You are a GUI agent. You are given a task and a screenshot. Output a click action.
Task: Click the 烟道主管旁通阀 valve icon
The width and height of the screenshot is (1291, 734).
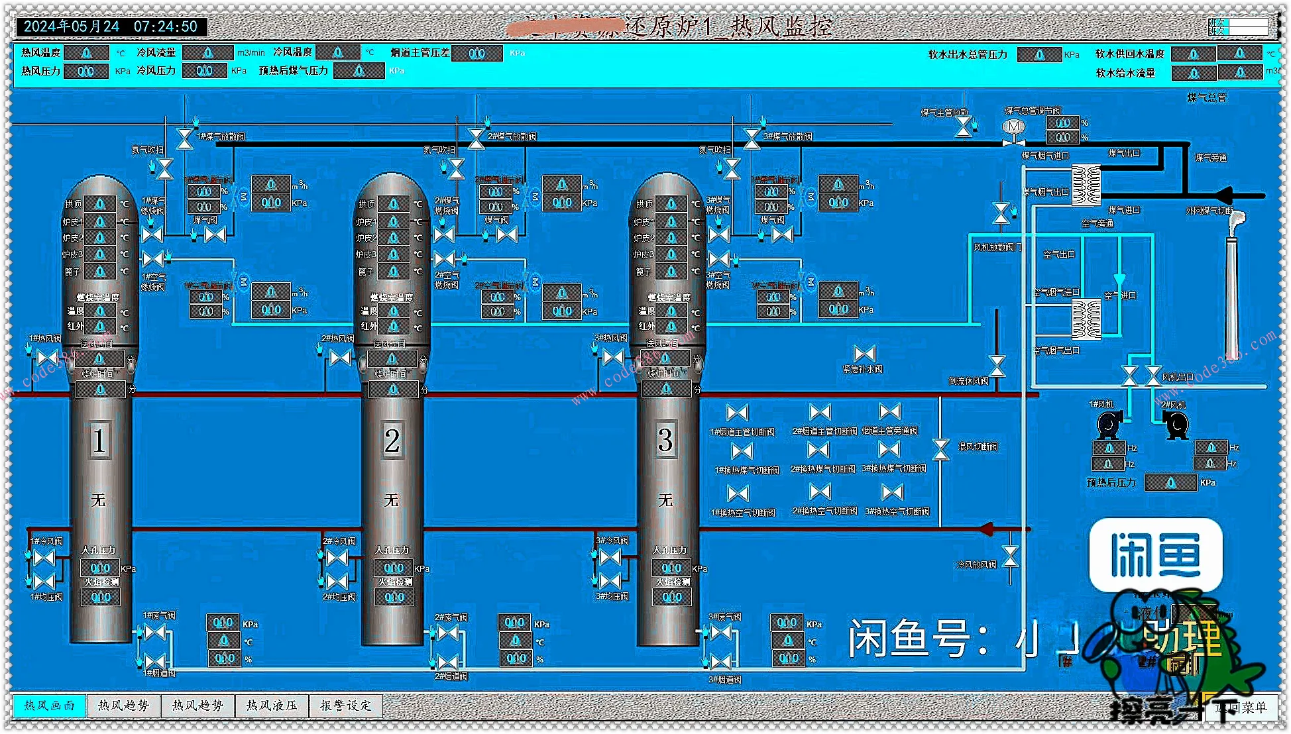pyautogui.click(x=889, y=412)
